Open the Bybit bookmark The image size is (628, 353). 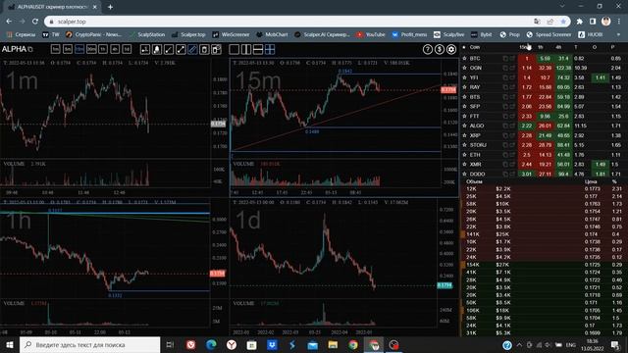(481, 35)
